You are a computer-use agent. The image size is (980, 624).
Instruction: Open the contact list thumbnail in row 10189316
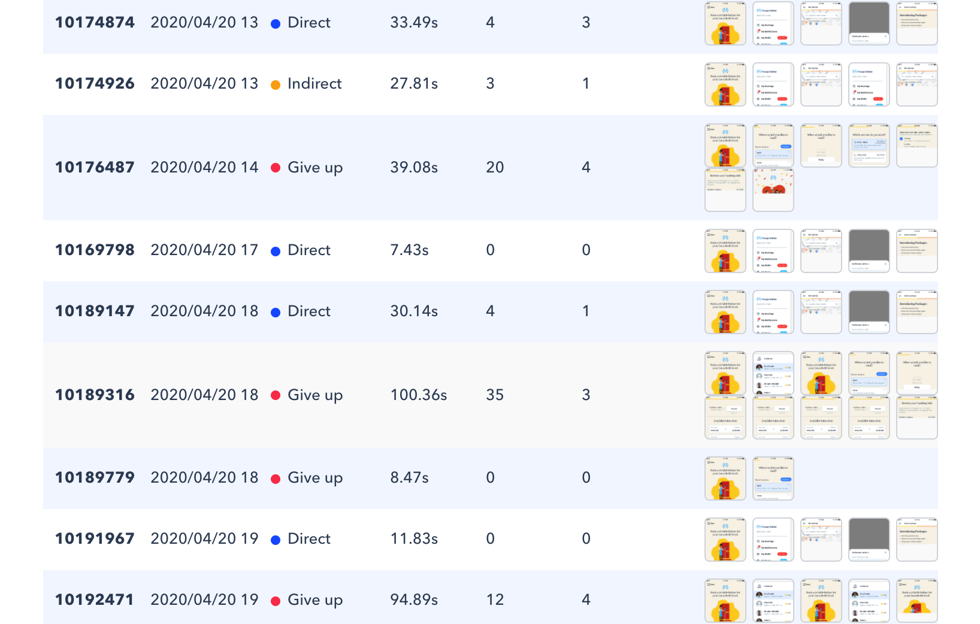point(773,373)
